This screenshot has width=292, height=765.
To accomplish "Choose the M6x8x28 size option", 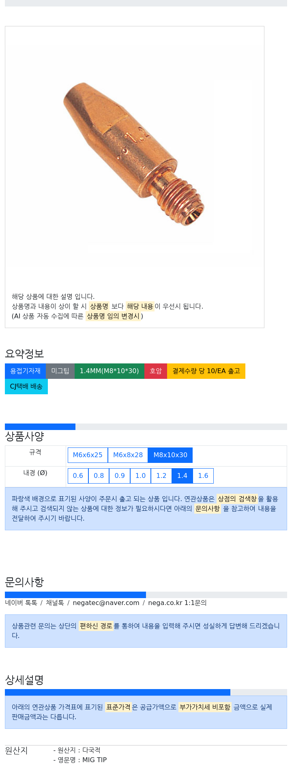I will 128,455.
